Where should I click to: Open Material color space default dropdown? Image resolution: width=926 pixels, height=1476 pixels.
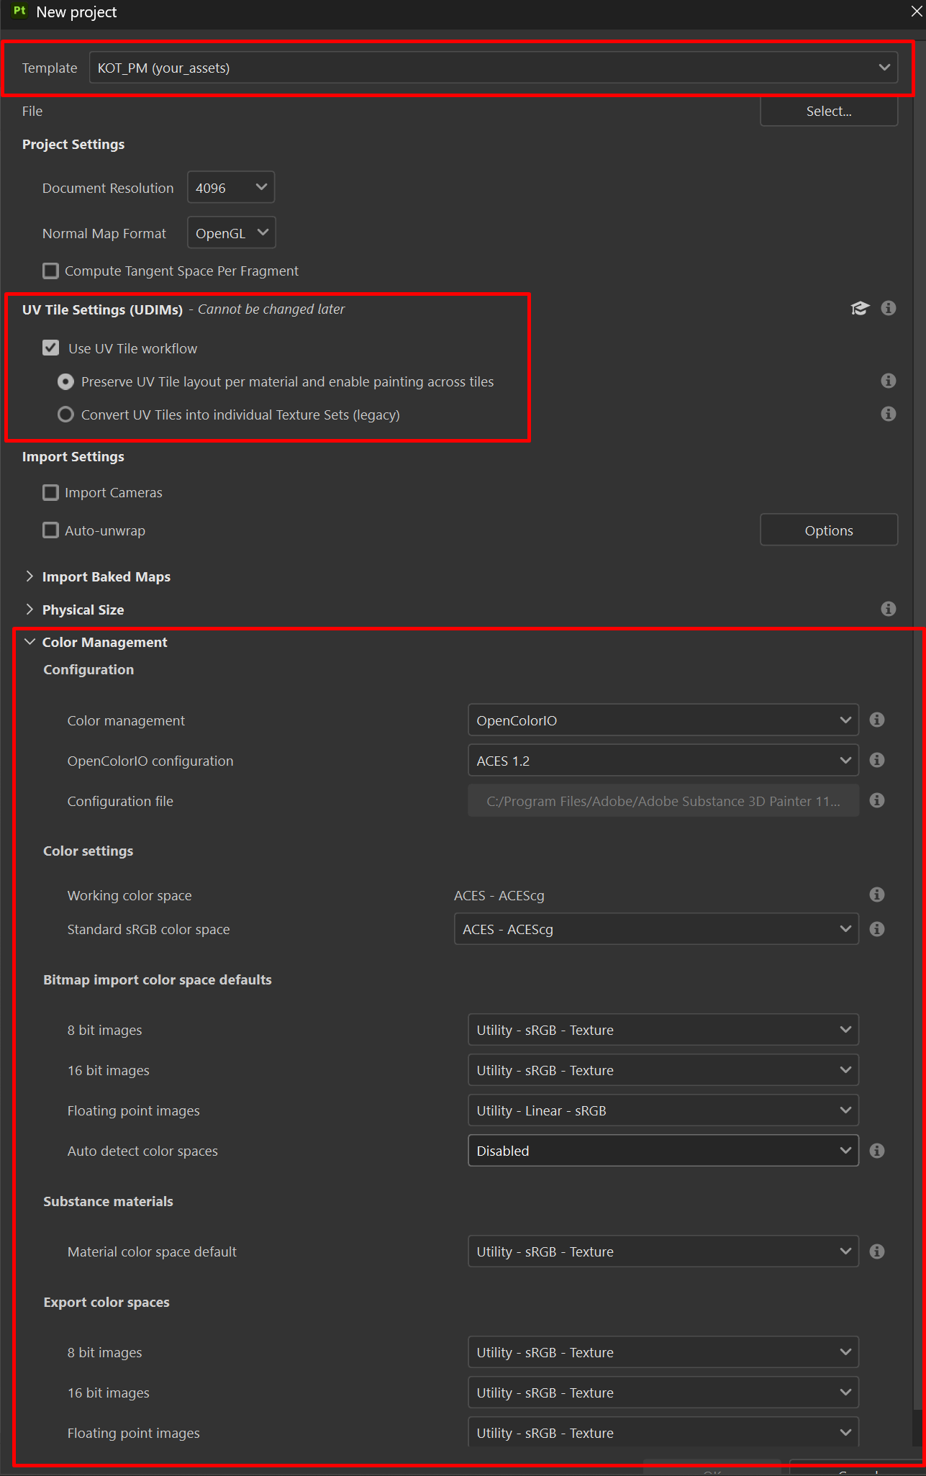click(x=663, y=1251)
